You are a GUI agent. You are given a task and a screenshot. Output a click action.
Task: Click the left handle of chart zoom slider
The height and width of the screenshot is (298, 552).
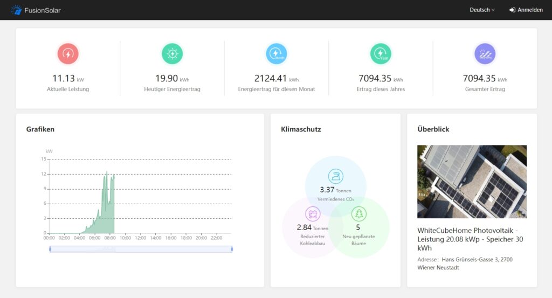[50, 249]
